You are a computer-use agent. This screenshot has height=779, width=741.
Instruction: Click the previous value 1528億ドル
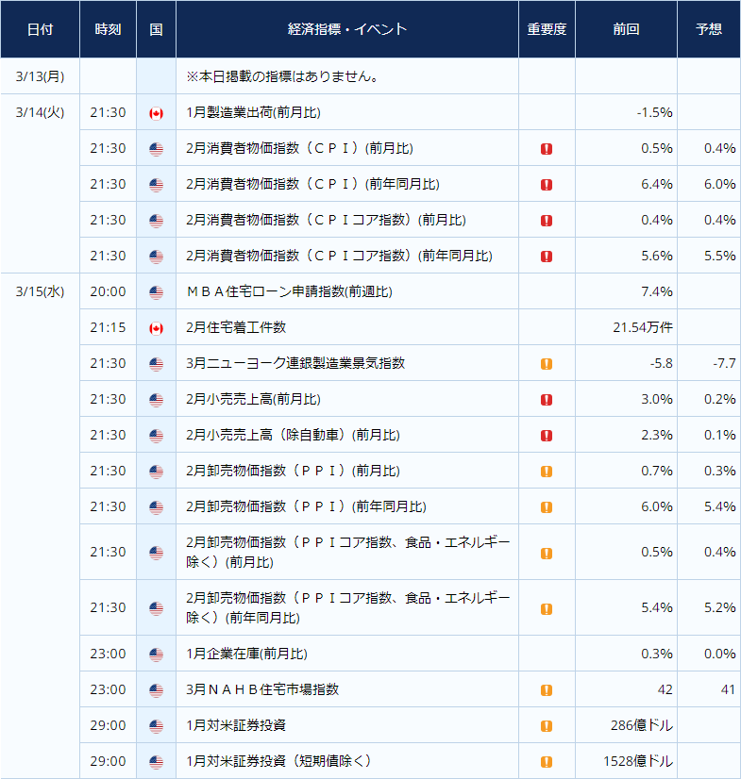(638, 761)
